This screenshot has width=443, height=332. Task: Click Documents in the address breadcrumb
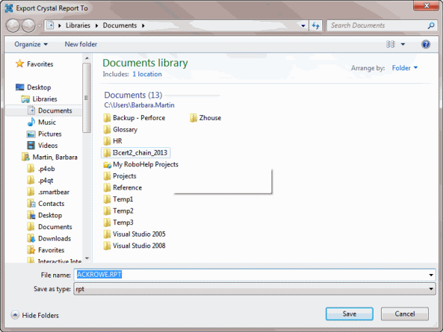120,25
